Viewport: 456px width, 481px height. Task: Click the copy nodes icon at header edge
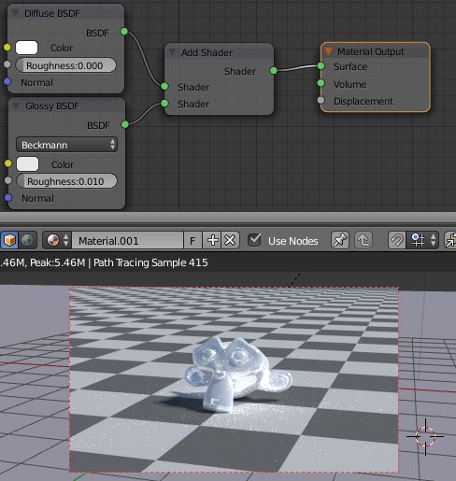point(450,240)
